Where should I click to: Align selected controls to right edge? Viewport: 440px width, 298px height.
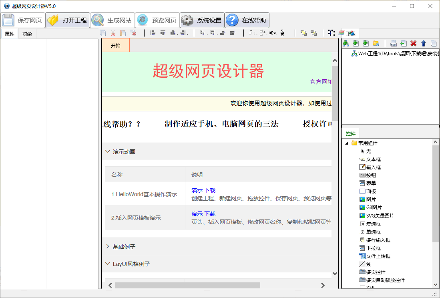(x=183, y=33)
